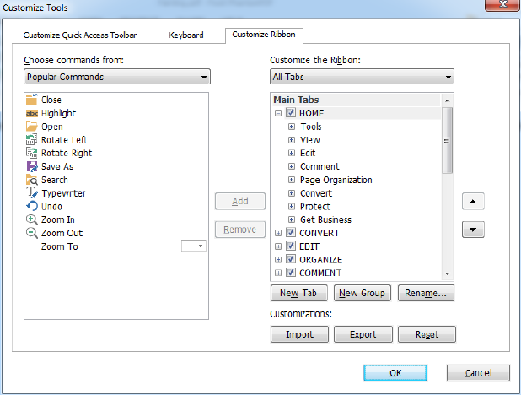This screenshot has width=521, height=395.
Task: Expand the Page Organization group
Action: [x=292, y=180]
